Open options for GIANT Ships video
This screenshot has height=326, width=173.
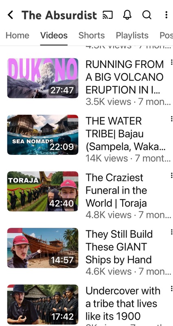click(171, 232)
